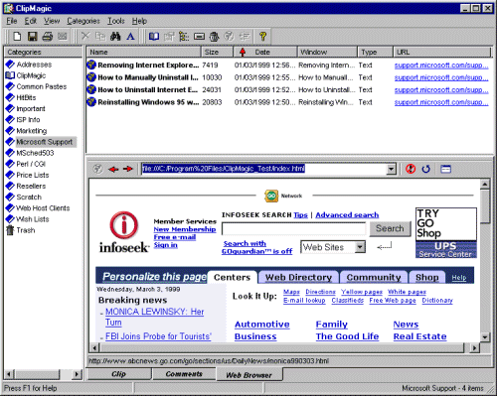The image size is (497, 396).
Task: Click the red Stop loading icon
Action: click(411, 169)
